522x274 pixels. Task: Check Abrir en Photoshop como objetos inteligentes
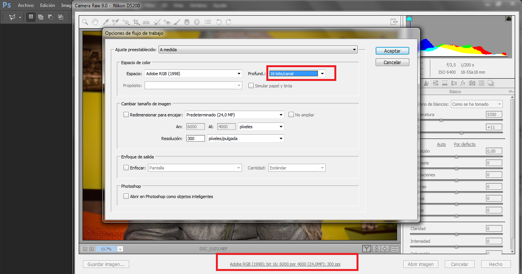click(126, 196)
